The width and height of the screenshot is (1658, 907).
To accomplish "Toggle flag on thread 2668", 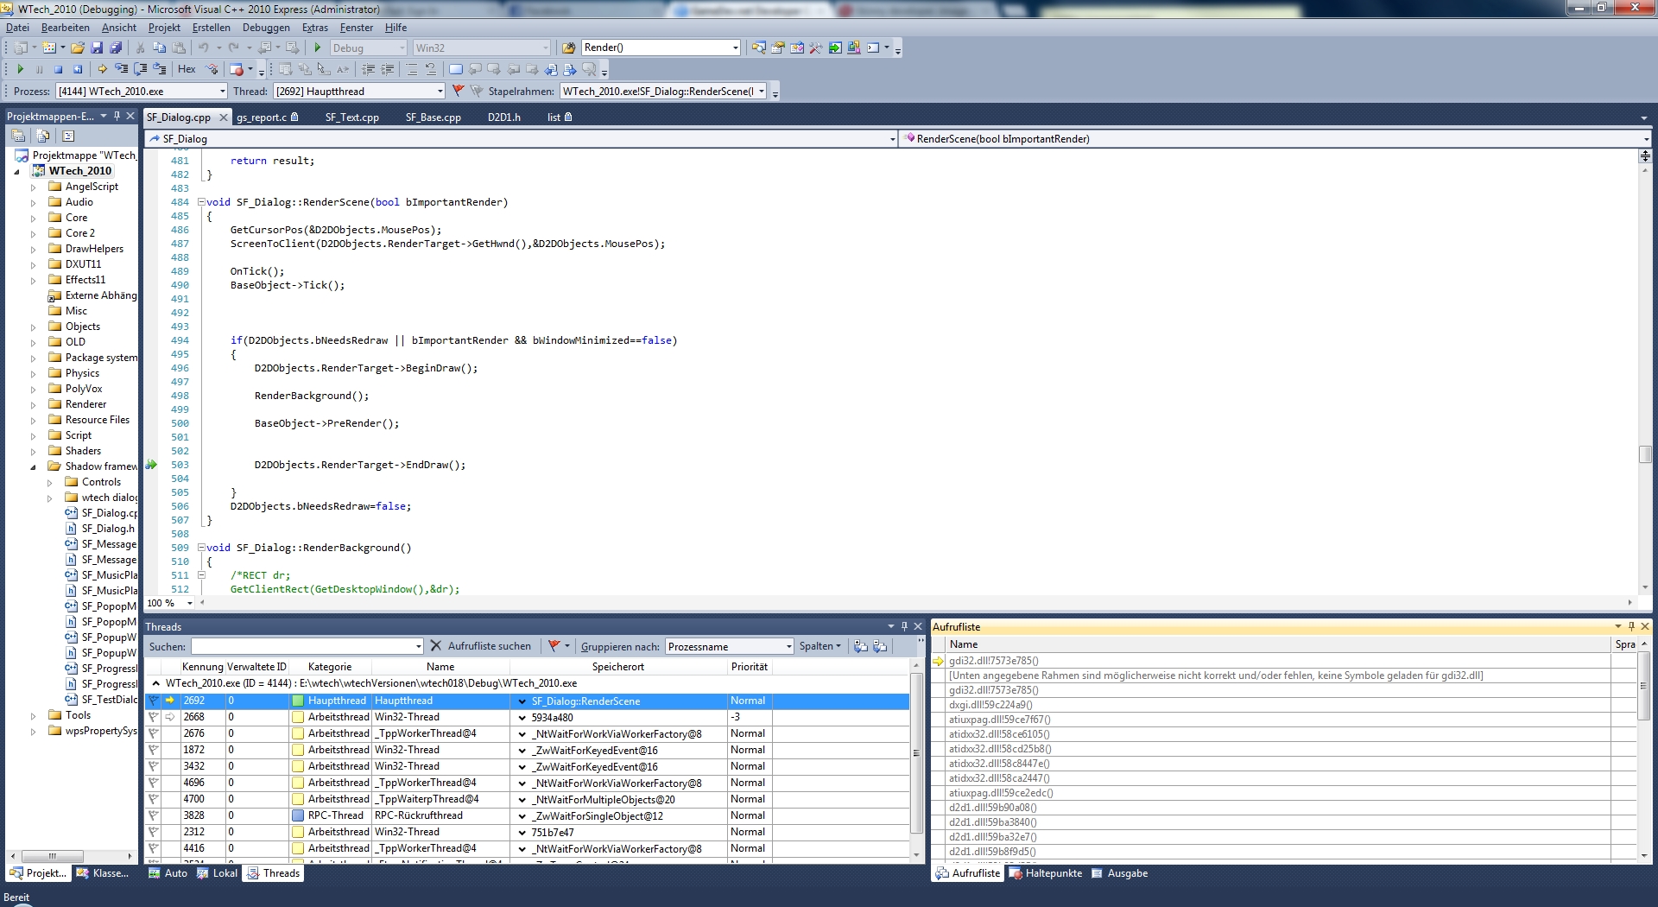I will point(154,717).
